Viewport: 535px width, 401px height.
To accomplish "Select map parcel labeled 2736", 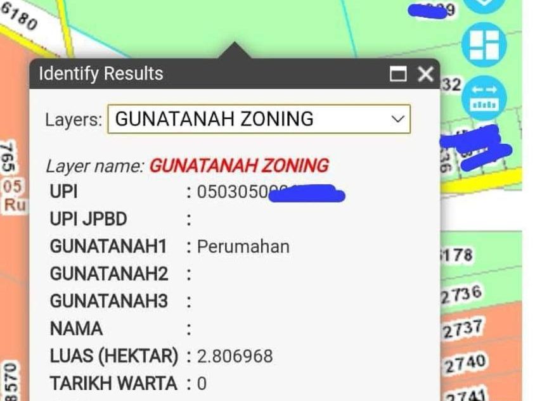I will pos(461,295).
